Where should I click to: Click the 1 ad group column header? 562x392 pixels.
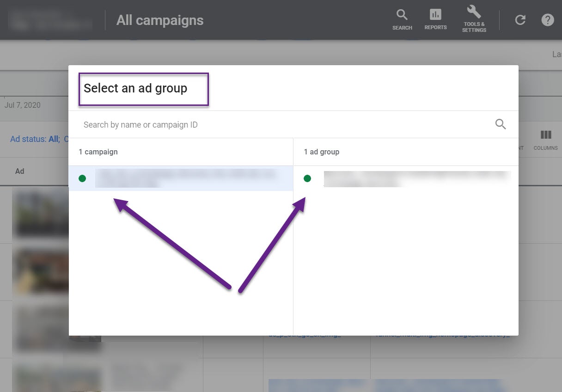click(322, 152)
